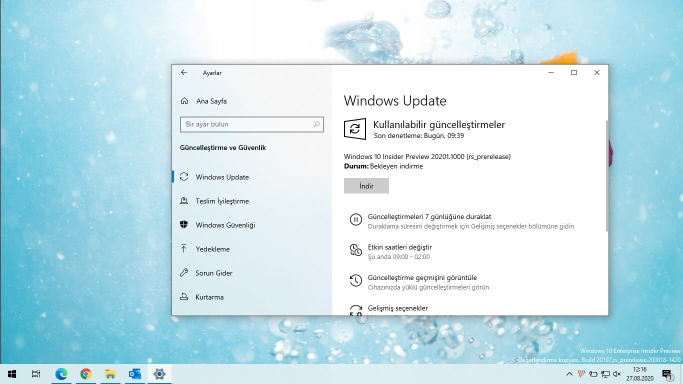Image resolution: width=683 pixels, height=384 pixels.
Task: Click the clock icon for Etkin saatleri
Action: [x=355, y=250]
